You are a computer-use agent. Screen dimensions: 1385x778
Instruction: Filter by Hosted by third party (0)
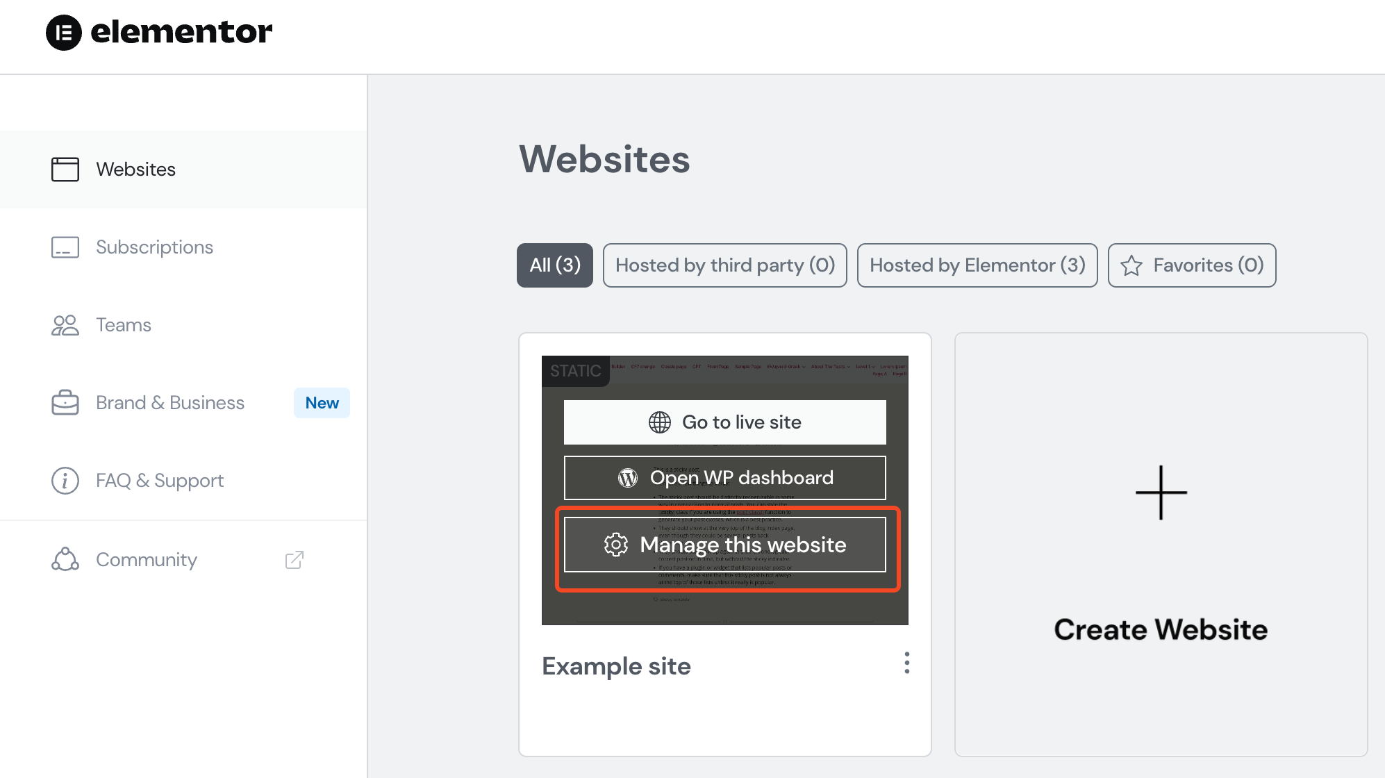click(725, 265)
